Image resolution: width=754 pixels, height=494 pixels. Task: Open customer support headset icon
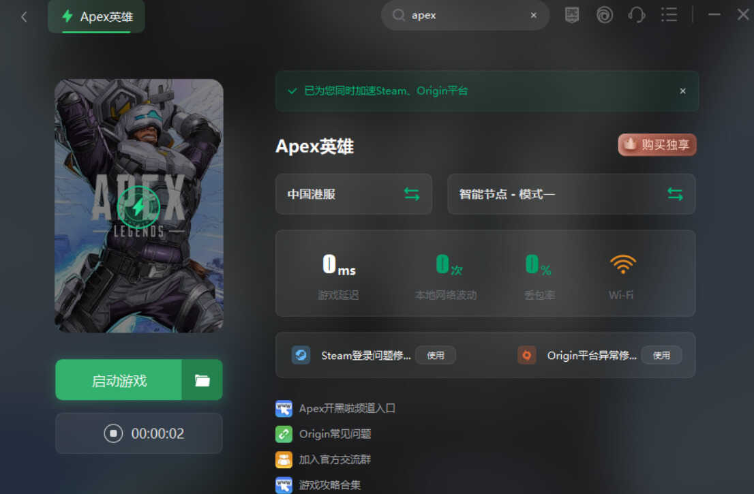click(x=636, y=15)
